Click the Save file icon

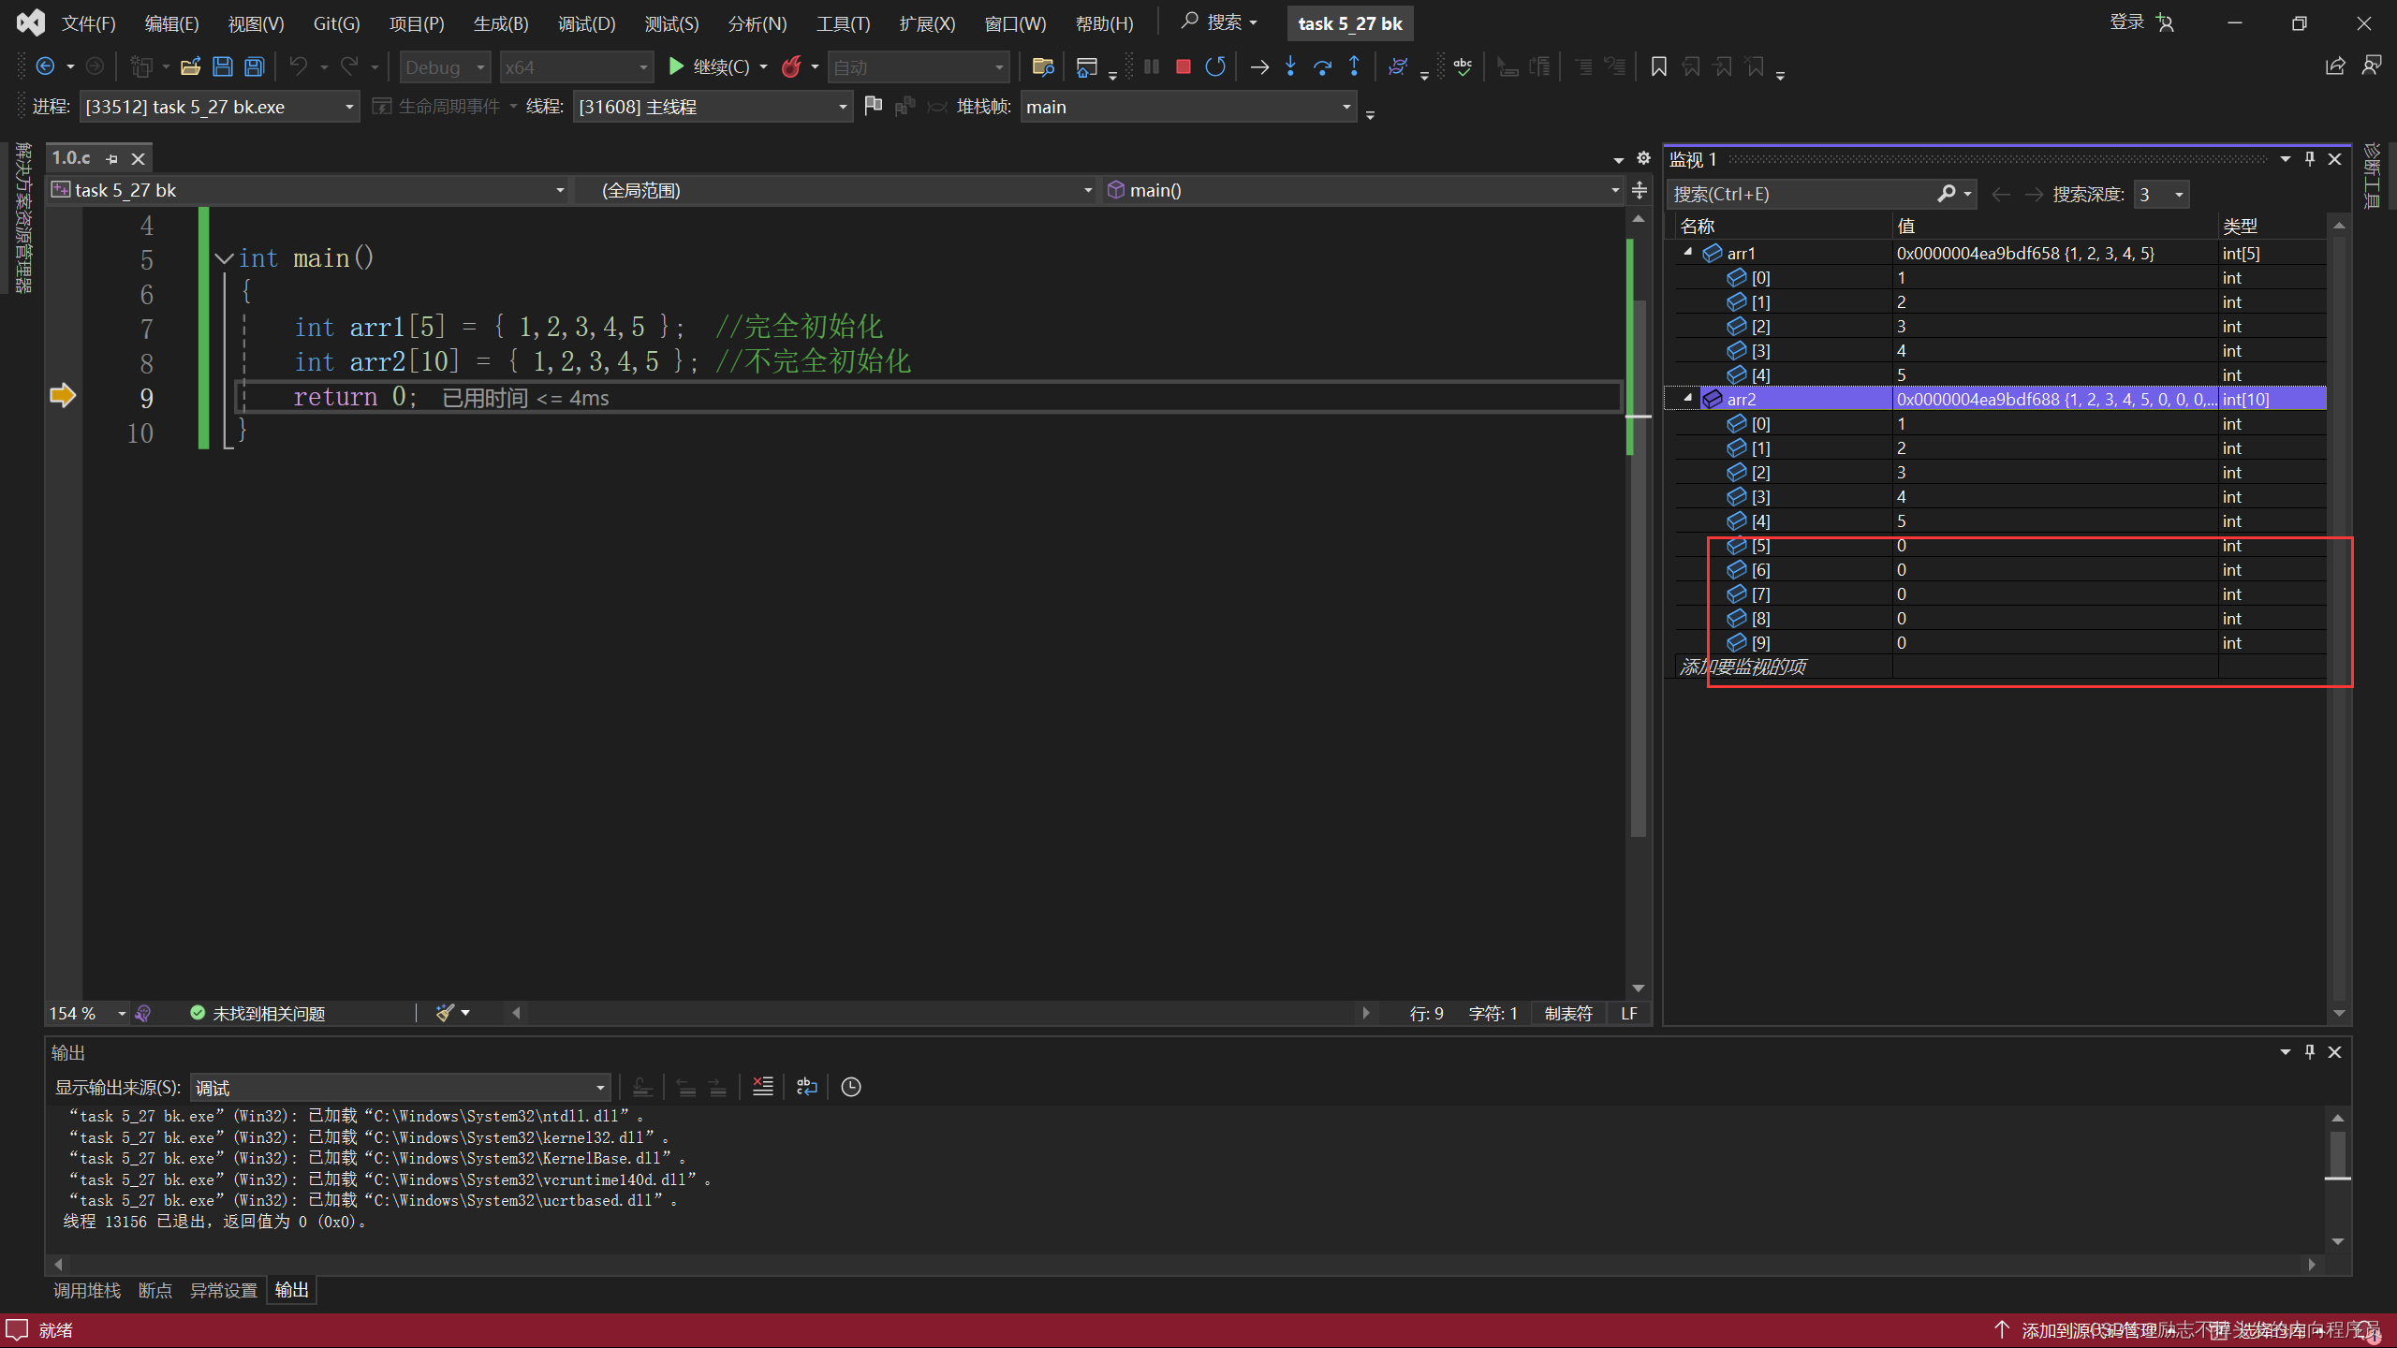coord(223,66)
